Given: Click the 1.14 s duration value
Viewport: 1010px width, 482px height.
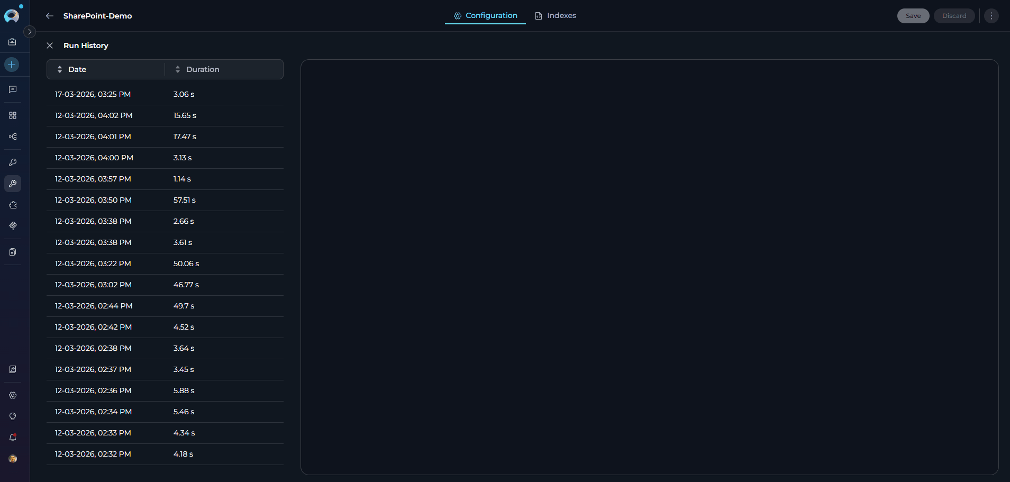Looking at the screenshot, I should [x=182, y=179].
